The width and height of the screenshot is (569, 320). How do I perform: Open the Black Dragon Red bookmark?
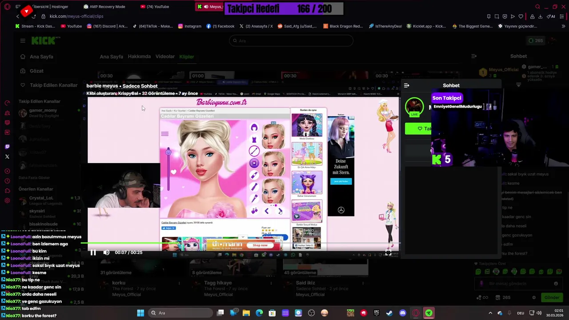[x=343, y=26]
